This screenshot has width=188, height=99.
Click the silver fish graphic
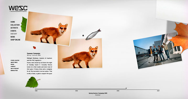[x=93, y=34]
